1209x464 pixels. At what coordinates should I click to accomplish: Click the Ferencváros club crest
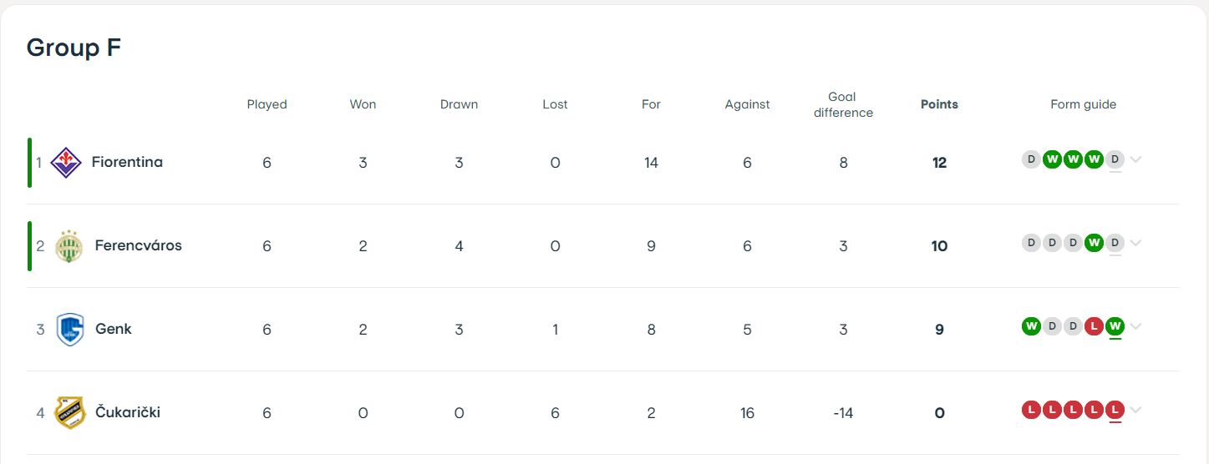(x=69, y=245)
